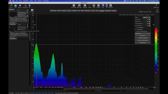Click first measurement's Change Cal button
Viewport: 168px width, 94px height.
[13, 24]
